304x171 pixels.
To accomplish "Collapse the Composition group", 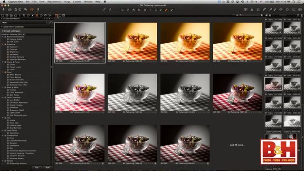I will (x=3, y=135).
